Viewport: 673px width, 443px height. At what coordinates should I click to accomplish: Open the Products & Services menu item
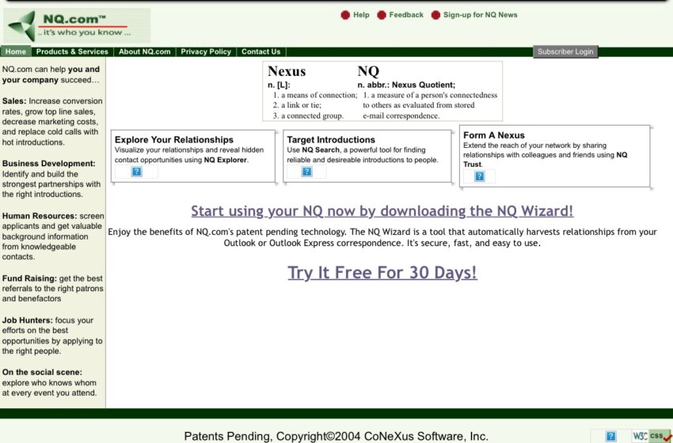click(72, 52)
